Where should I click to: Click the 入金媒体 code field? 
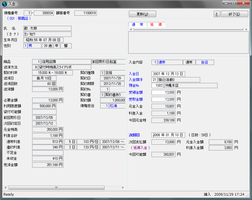[154, 80]
